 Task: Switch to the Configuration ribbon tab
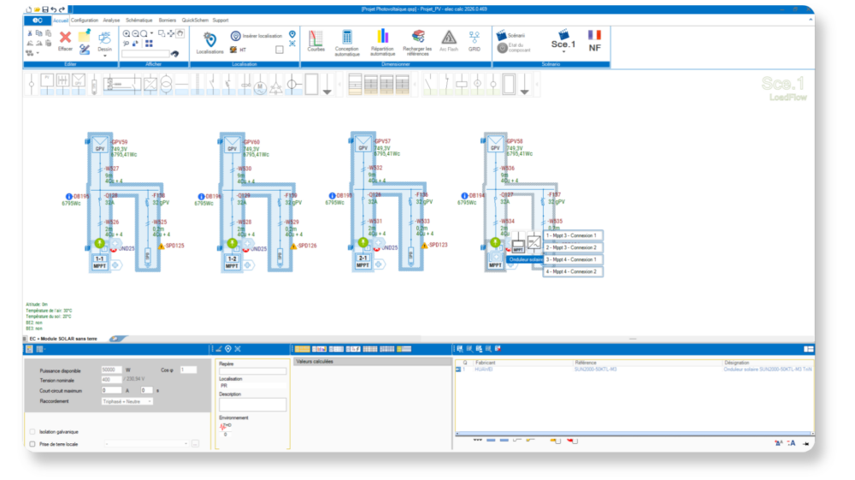[x=85, y=19]
